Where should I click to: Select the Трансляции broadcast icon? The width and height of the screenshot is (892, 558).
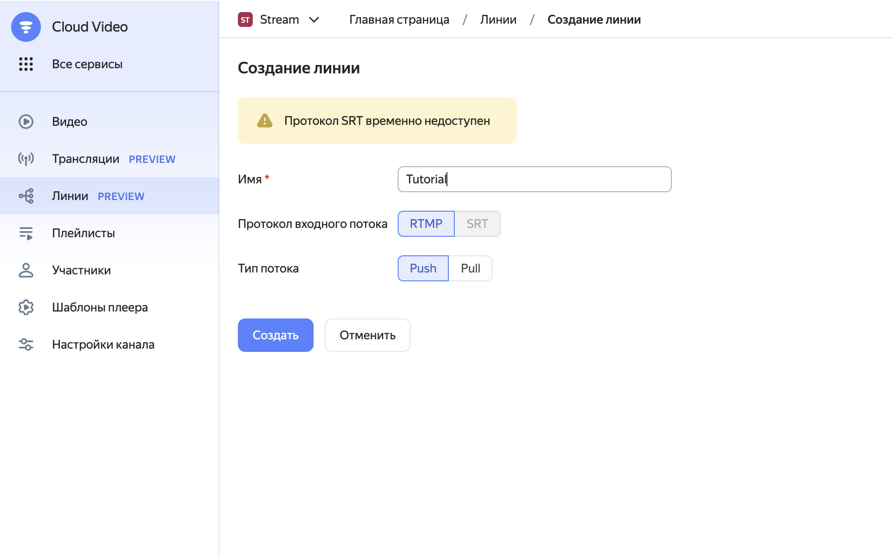pyautogui.click(x=26, y=159)
